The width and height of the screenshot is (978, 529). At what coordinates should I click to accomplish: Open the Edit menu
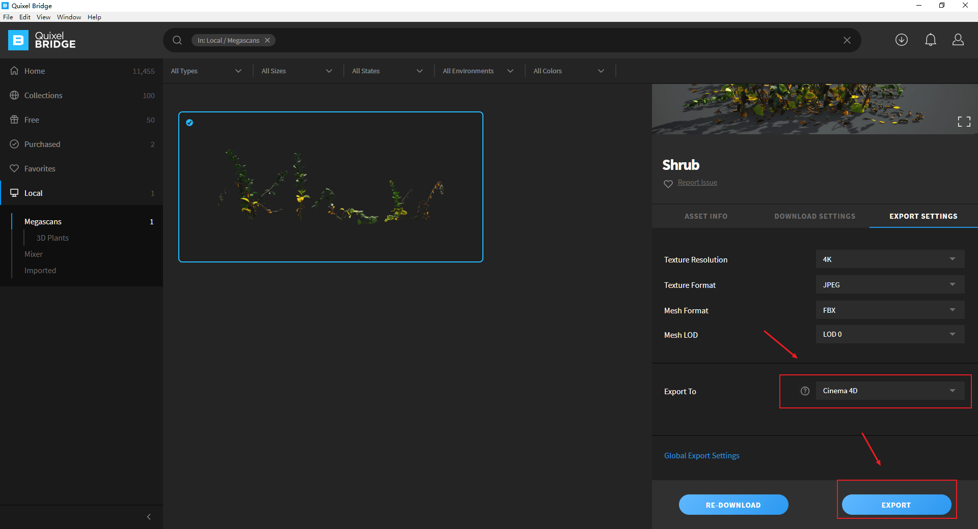pyautogui.click(x=25, y=17)
